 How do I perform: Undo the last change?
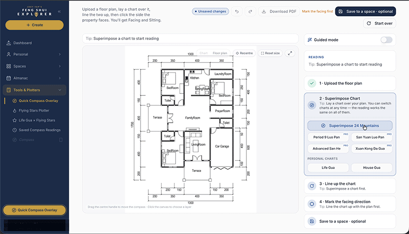[x=237, y=12]
